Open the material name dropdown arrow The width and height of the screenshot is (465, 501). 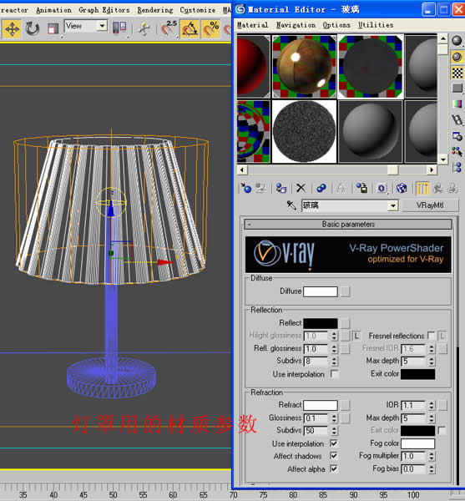tap(393, 205)
